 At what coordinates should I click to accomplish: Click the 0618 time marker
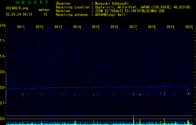tap(152, 27)
